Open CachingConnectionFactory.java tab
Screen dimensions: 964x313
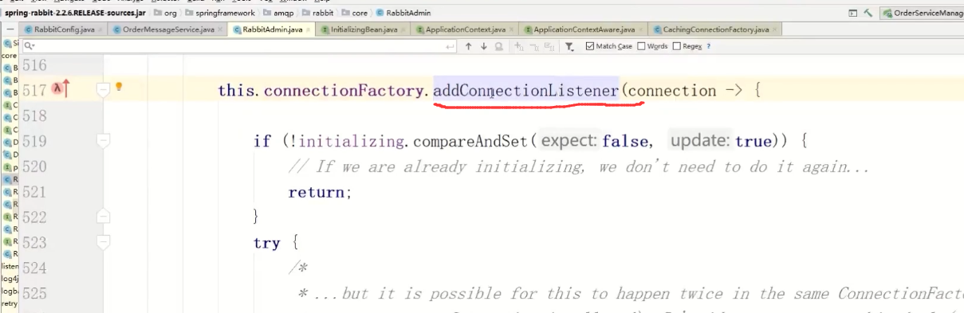pos(714,29)
